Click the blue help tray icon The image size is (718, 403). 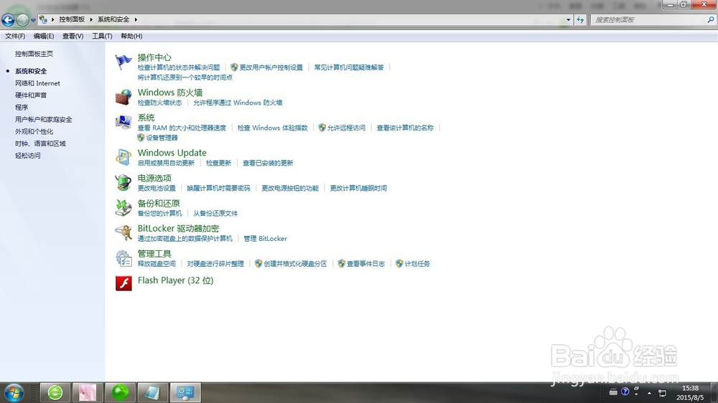point(625,392)
